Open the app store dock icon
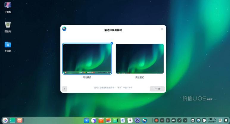This screenshot has width=230, height=124. [x=101, y=120]
